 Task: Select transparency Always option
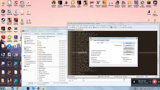tap(123, 61)
